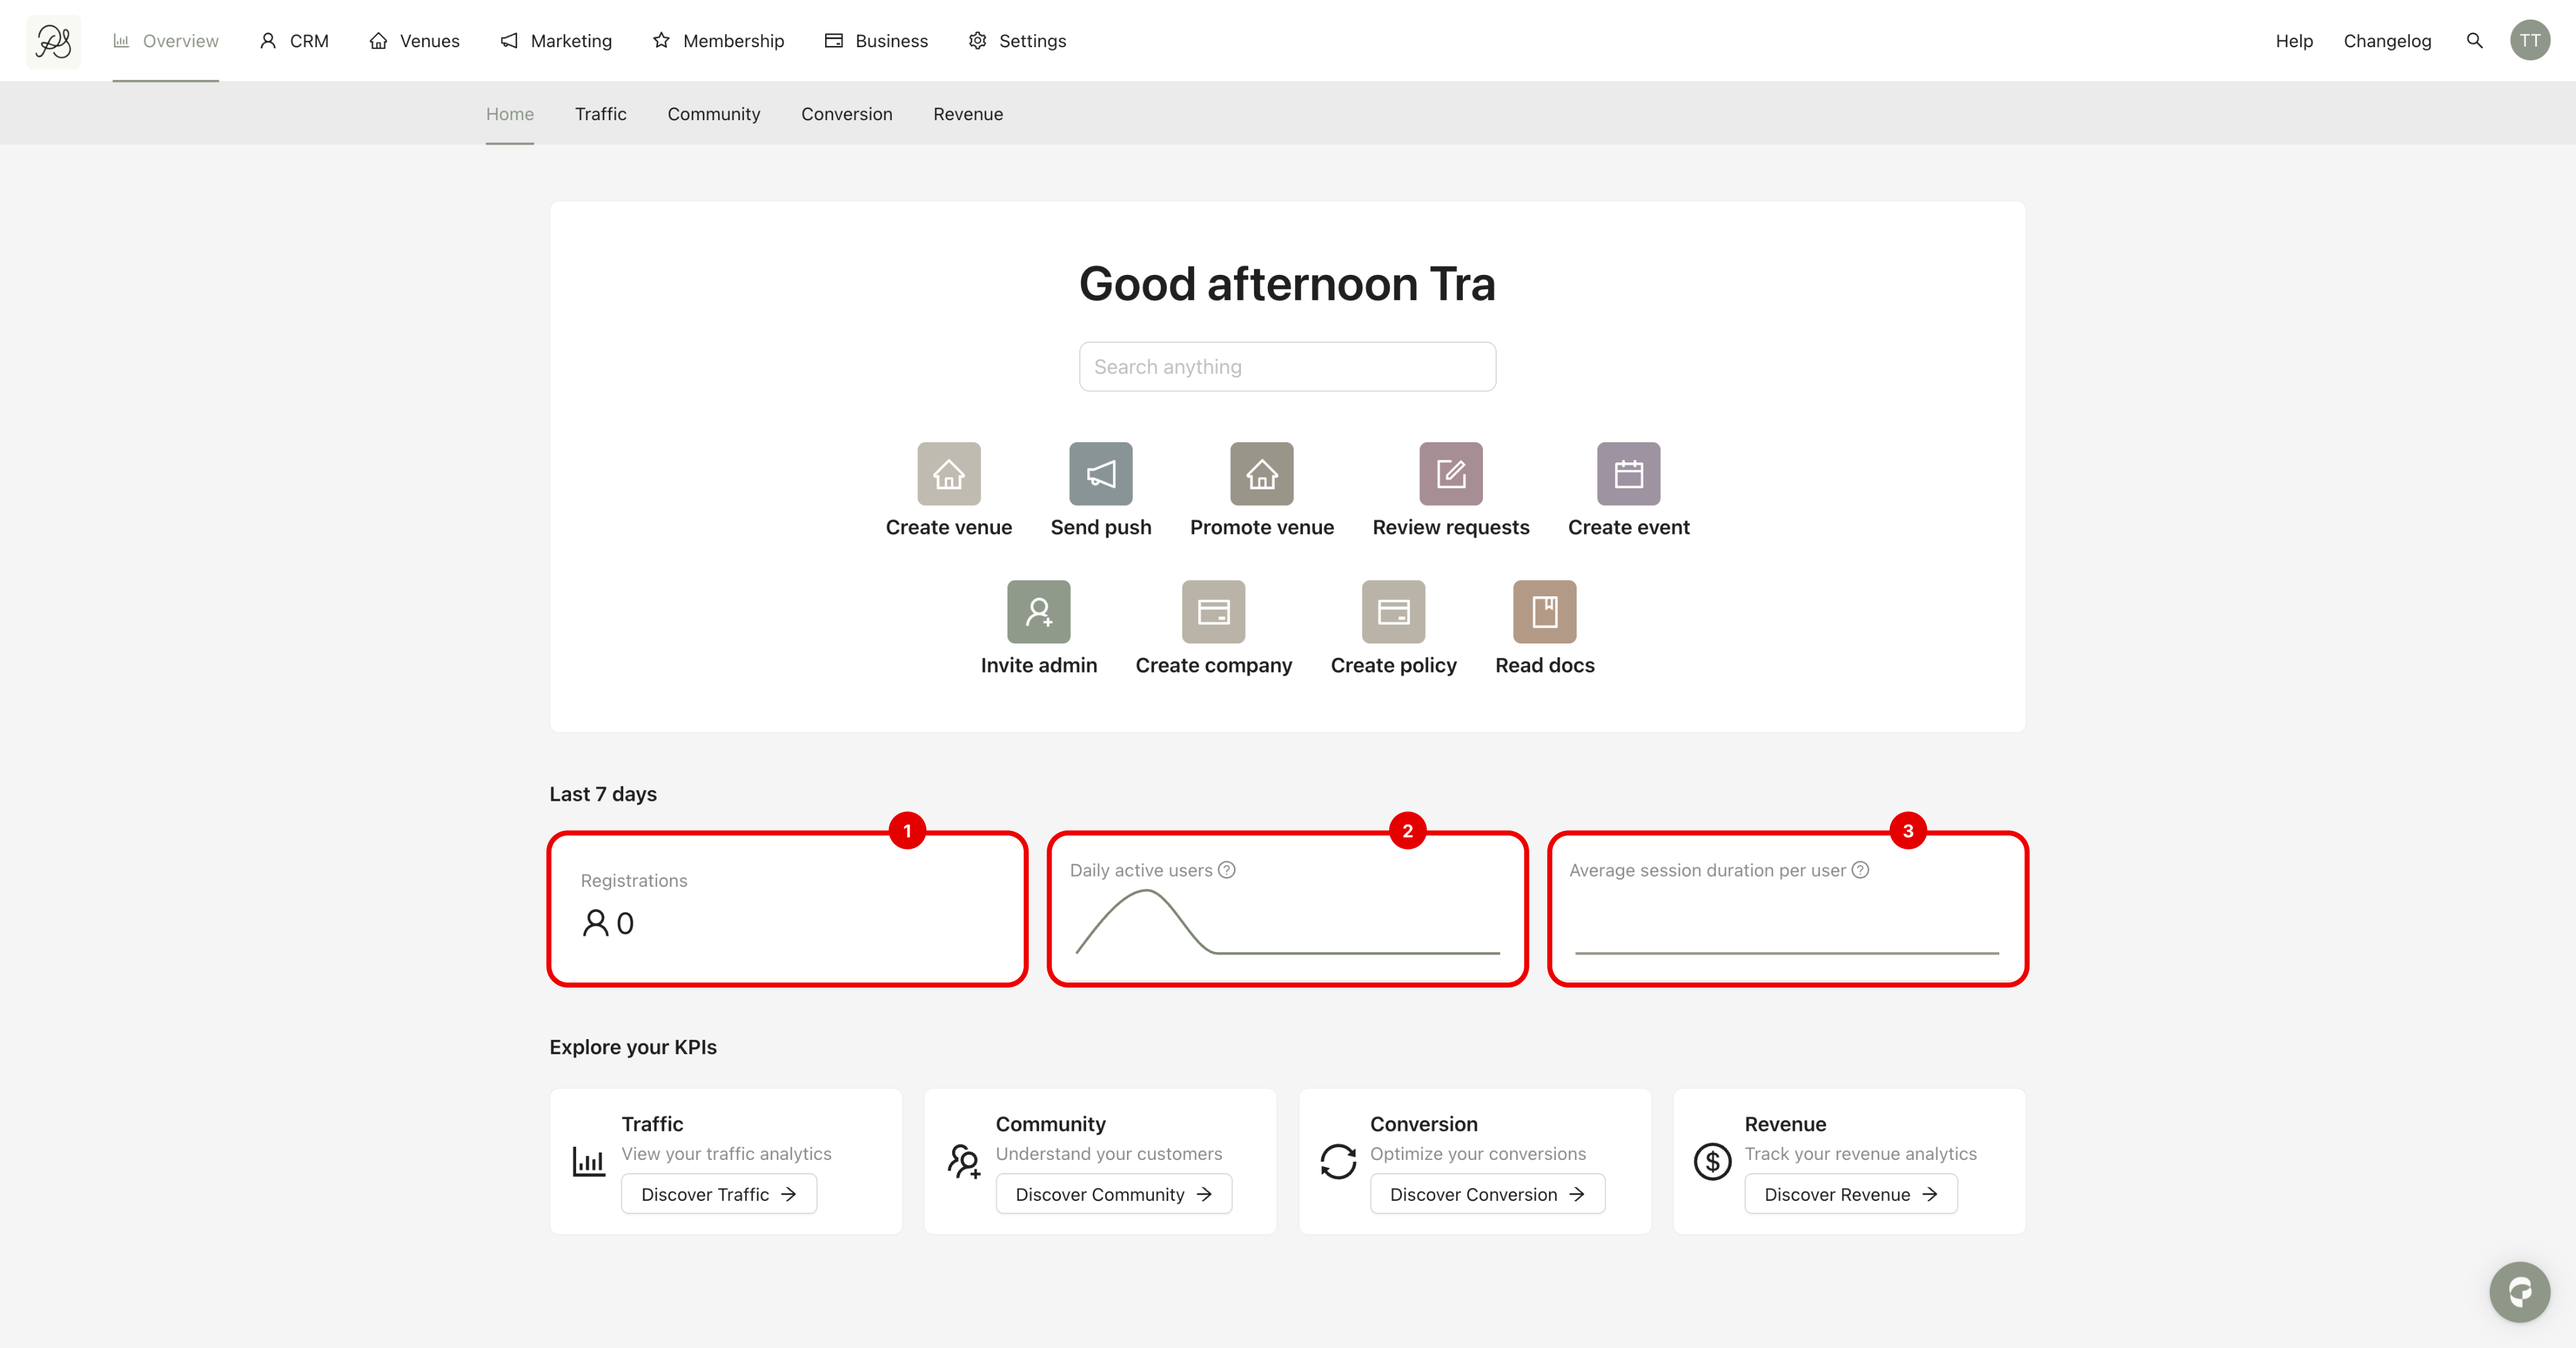Click Discover Traffic button
This screenshot has width=2576, height=1348.
click(718, 1194)
